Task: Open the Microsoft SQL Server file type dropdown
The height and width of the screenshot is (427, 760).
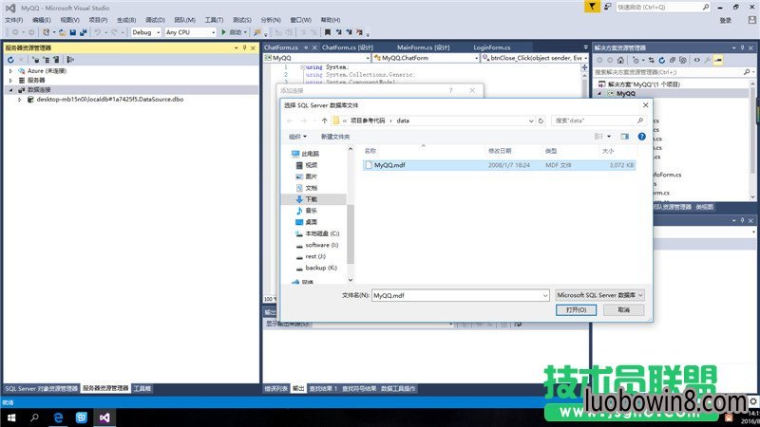Action: pos(599,295)
